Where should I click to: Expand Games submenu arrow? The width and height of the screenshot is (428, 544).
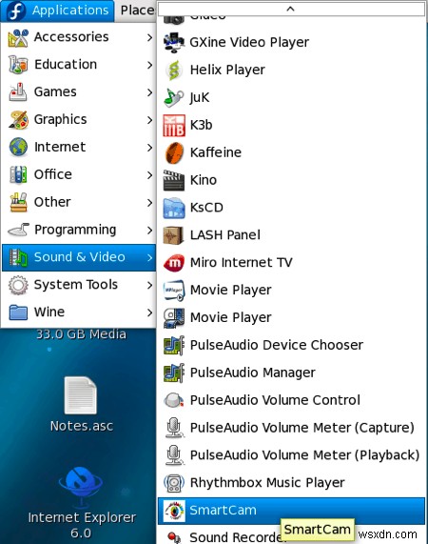(149, 92)
